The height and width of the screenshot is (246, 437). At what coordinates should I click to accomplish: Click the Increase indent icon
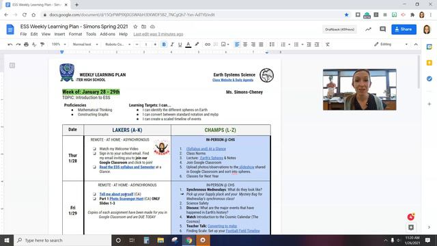tap(317, 44)
